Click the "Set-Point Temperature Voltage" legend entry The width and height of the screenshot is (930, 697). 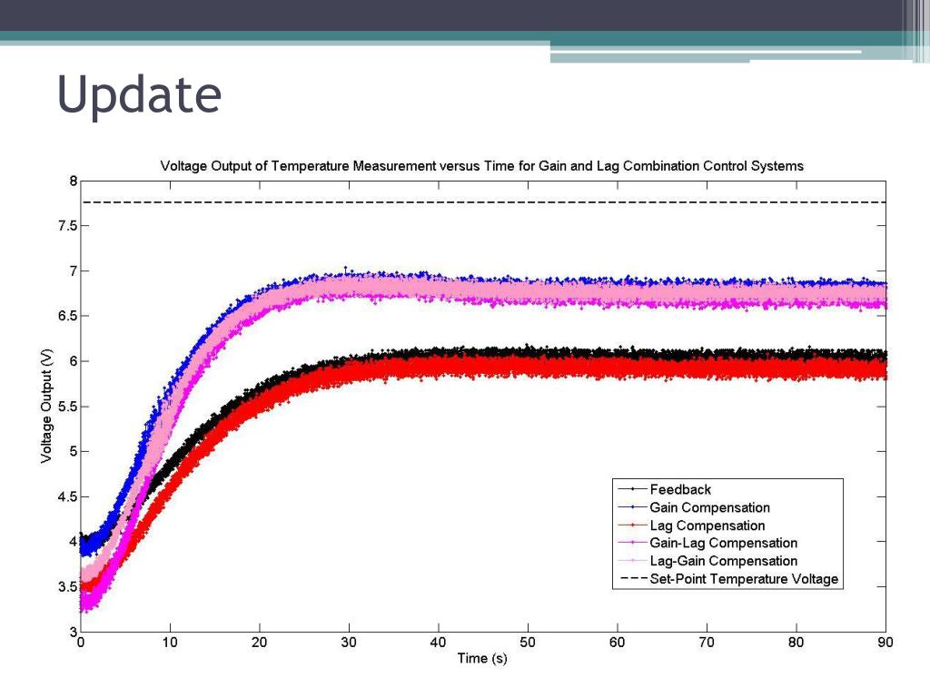click(x=728, y=579)
